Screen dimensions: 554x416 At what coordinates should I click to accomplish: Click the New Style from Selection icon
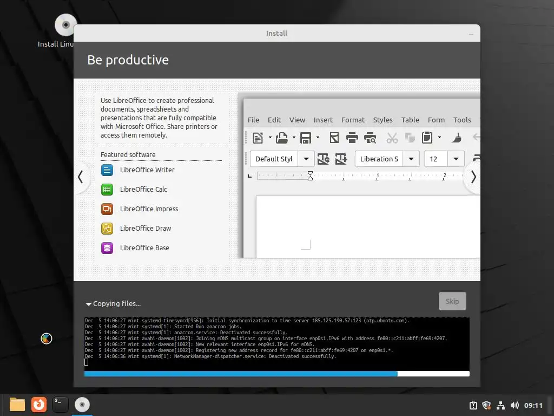pyautogui.click(x=341, y=159)
